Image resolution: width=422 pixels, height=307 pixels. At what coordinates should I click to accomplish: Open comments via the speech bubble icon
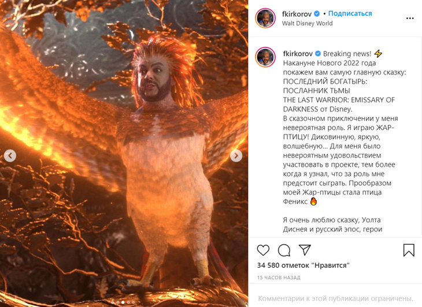(x=284, y=250)
